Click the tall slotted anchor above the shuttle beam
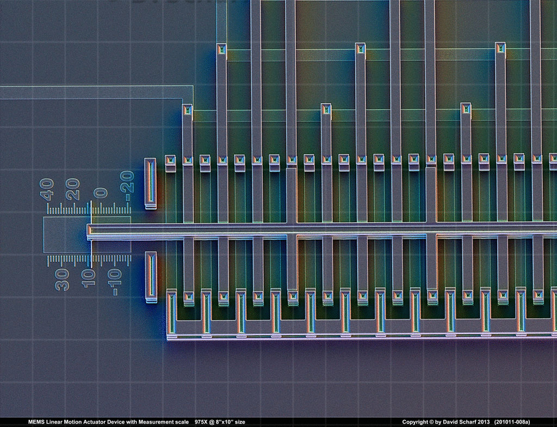This screenshot has width=557, height=427. click(x=150, y=184)
